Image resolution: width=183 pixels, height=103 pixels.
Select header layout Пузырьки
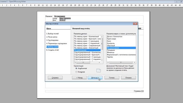pyautogui.click(x=121, y=50)
